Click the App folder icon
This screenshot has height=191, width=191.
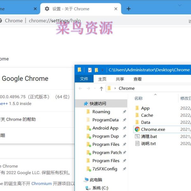click(x=137, y=108)
